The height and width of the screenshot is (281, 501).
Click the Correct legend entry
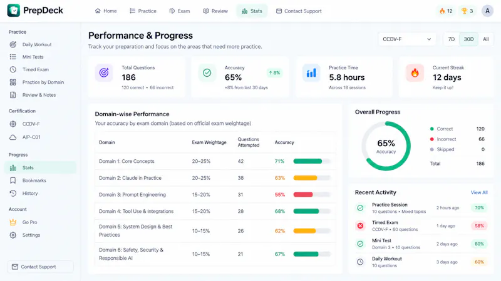point(457,129)
